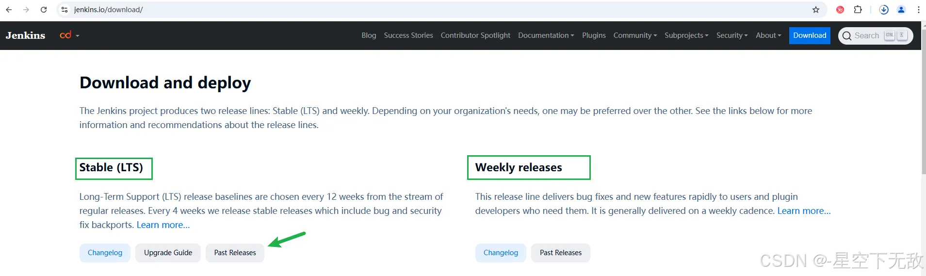Click the address bar URL jenkins.io/download/
This screenshot has width=926, height=276.
pyautogui.click(x=108, y=10)
